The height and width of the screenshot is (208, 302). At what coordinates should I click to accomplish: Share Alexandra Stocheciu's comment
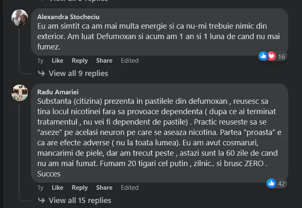pos(104,61)
